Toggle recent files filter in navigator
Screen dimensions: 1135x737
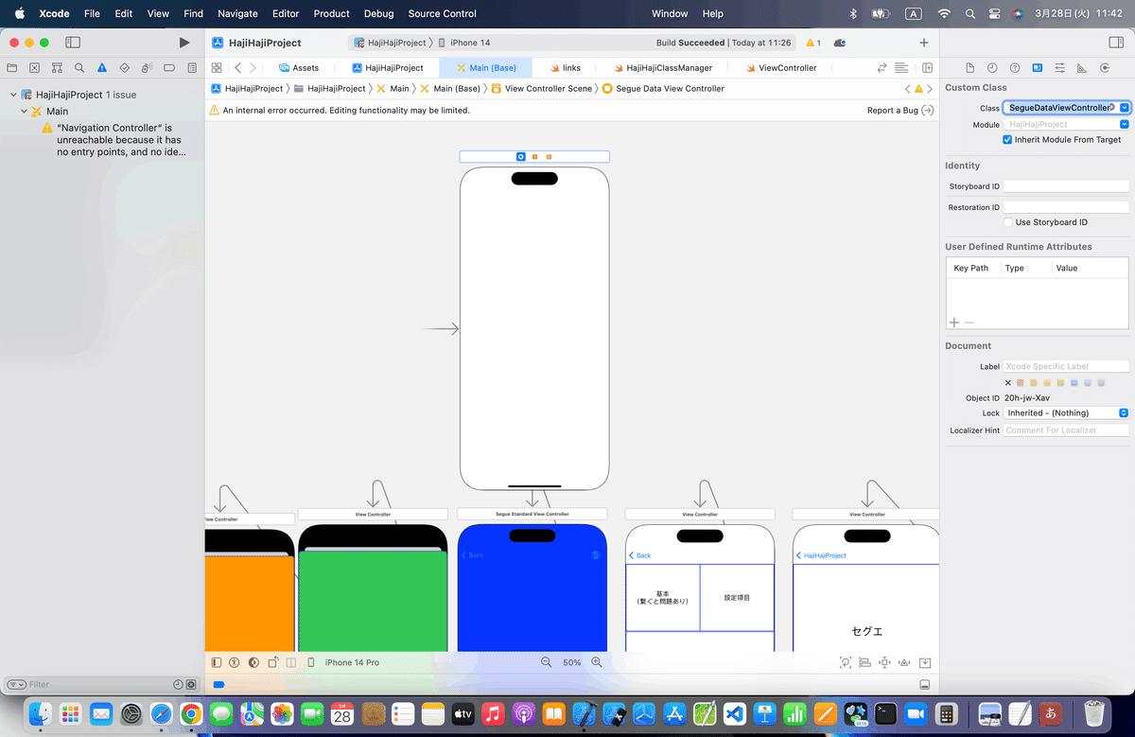178,684
